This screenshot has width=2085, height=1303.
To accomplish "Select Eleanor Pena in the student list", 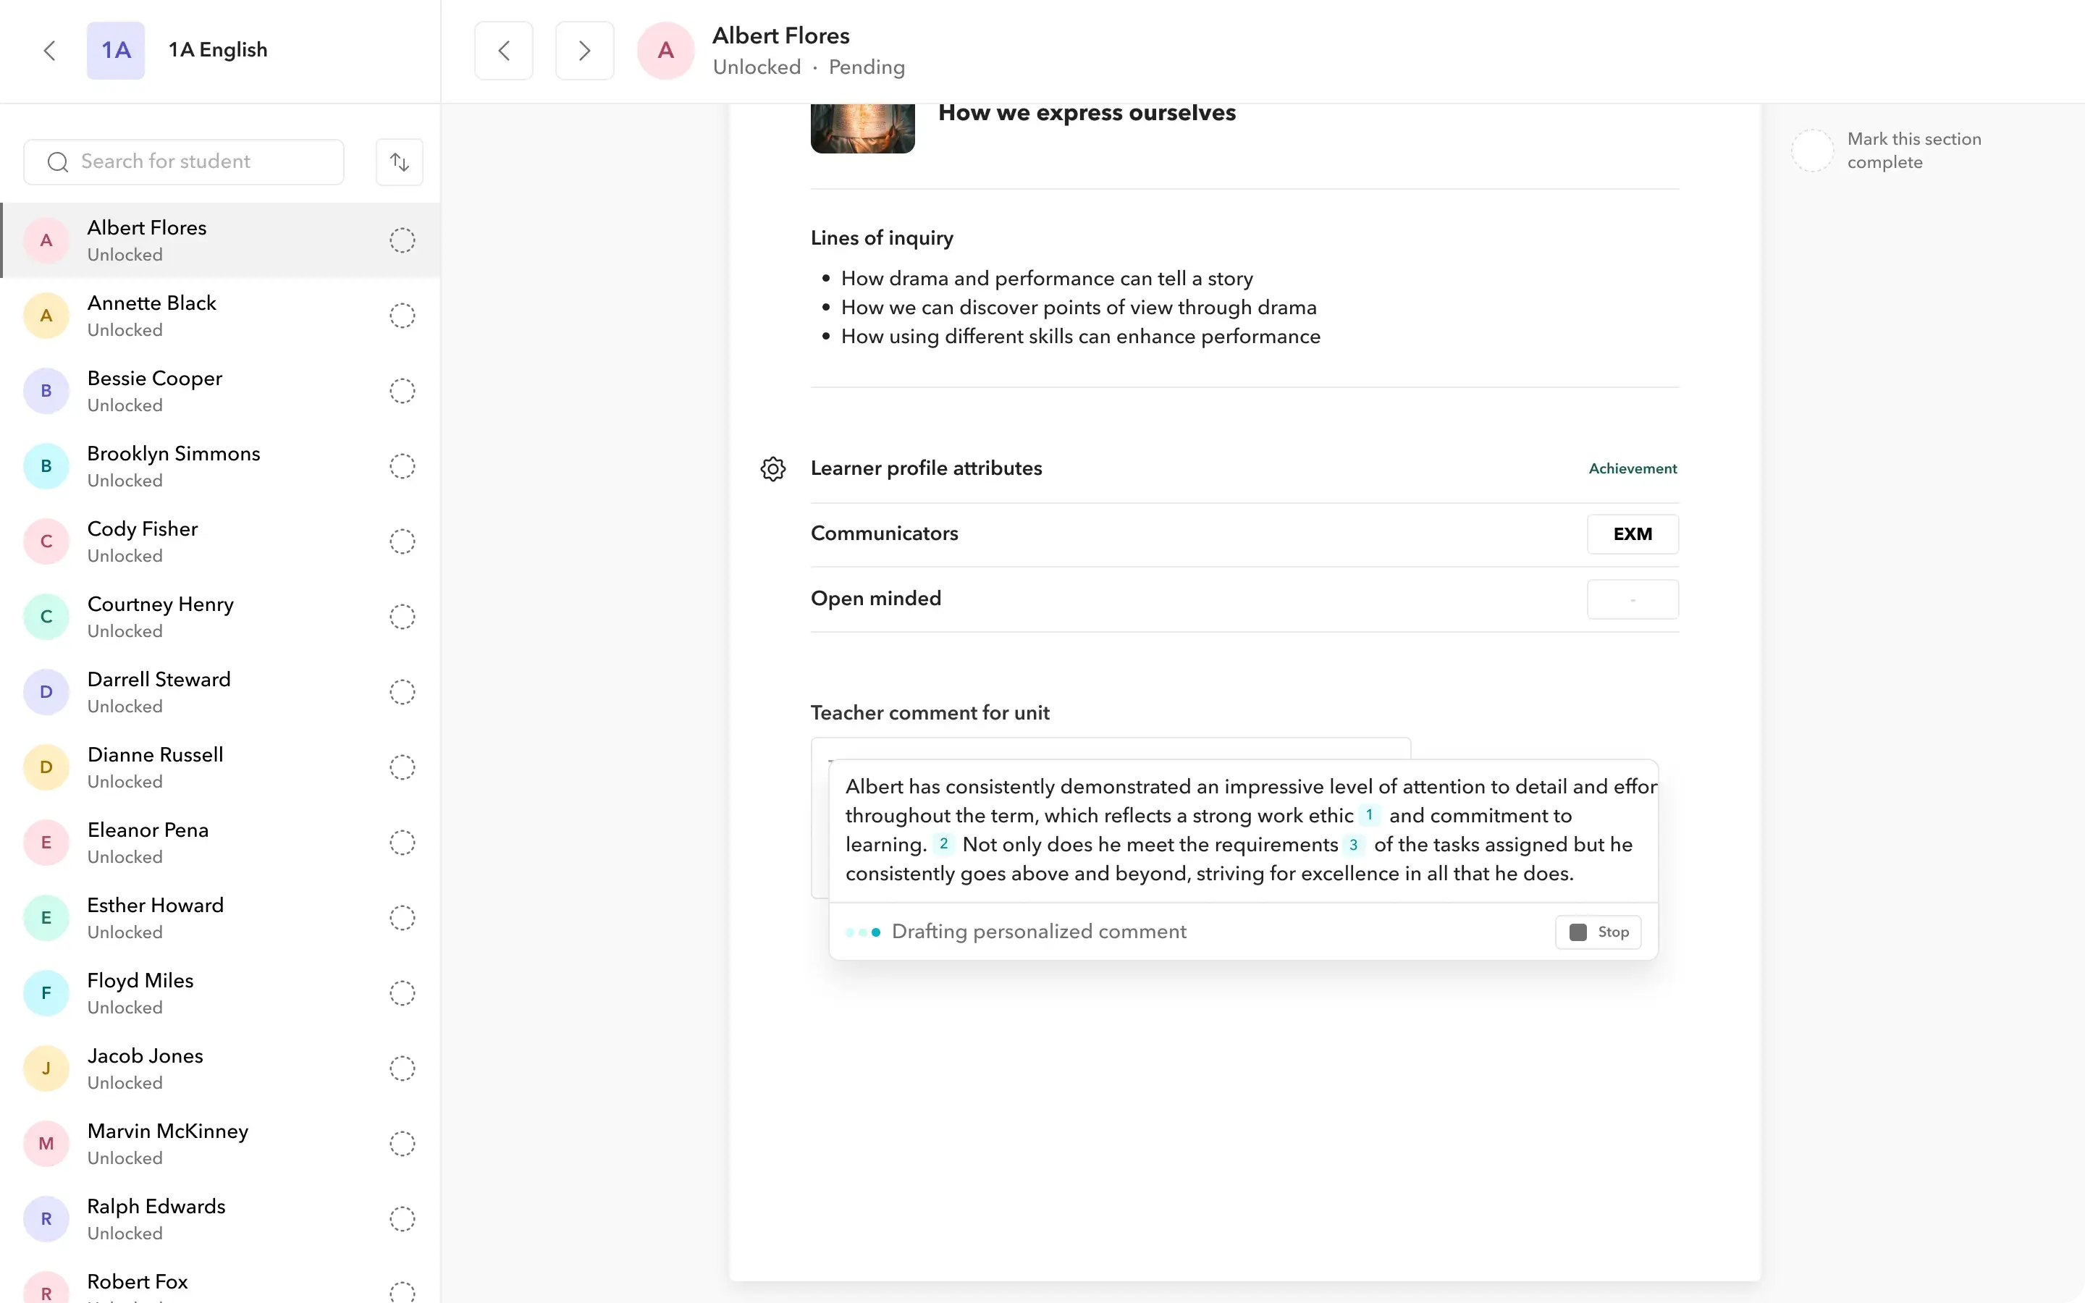I will (x=221, y=843).
